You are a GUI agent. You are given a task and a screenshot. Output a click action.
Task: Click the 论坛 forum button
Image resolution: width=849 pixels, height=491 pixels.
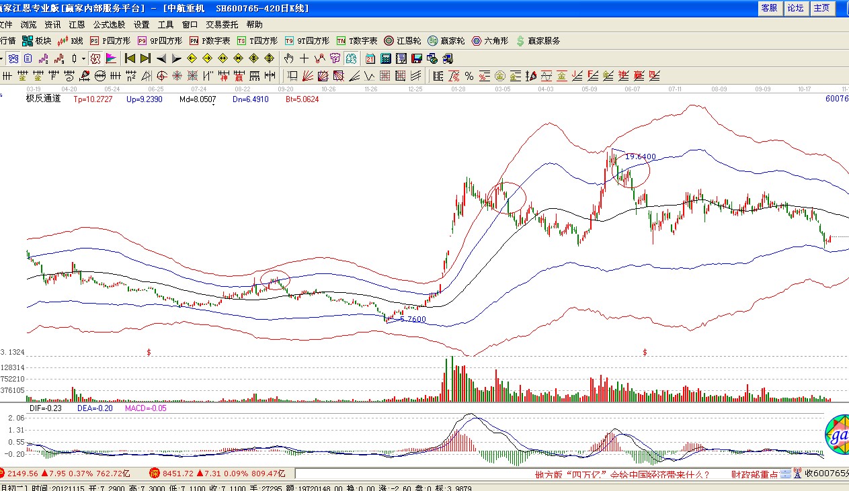point(795,8)
